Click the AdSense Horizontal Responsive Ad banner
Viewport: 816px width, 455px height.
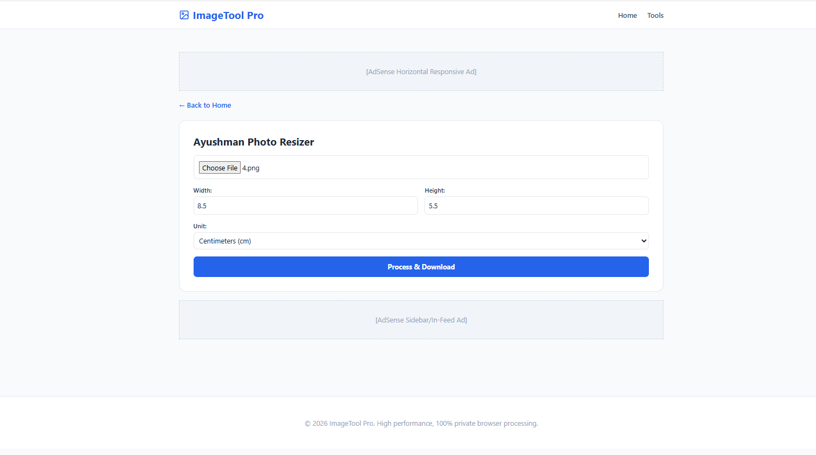click(x=421, y=71)
